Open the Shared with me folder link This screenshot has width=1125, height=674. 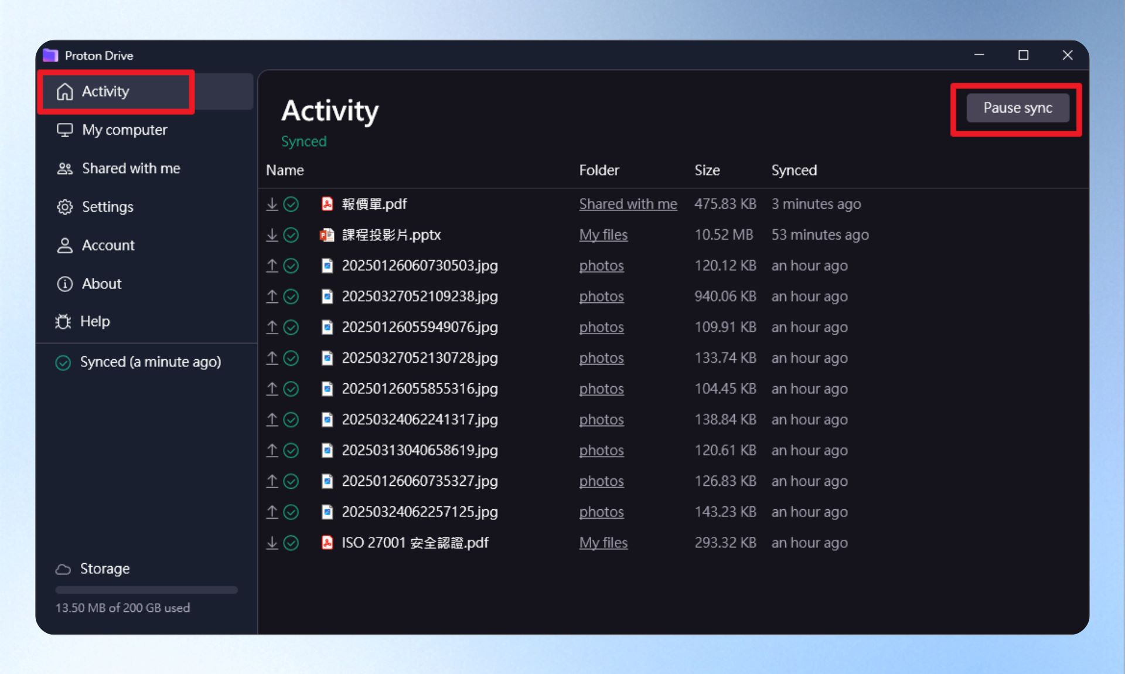(x=628, y=204)
